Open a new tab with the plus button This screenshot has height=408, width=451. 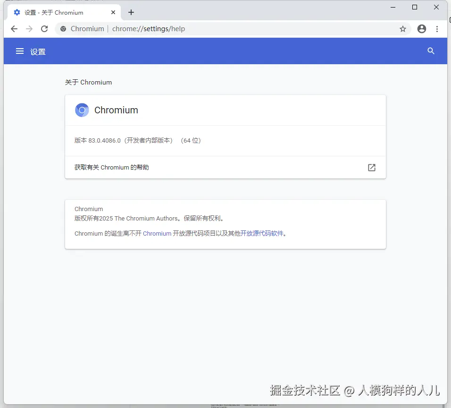[x=131, y=12]
